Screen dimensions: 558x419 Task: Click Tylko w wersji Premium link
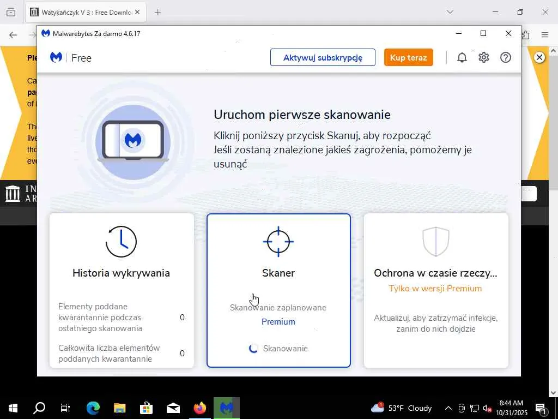[435, 289]
